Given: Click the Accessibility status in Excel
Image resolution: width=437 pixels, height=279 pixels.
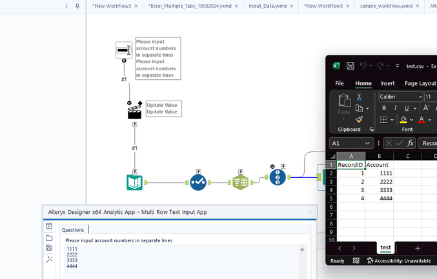Looking at the screenshot, I should [x=399, y=261].
